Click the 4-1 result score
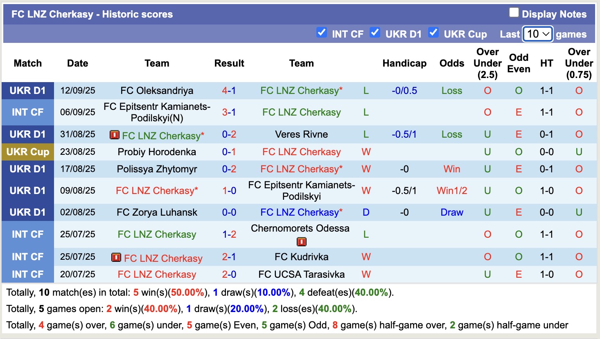This screenshot has height=339, width=600. point(229,91)
